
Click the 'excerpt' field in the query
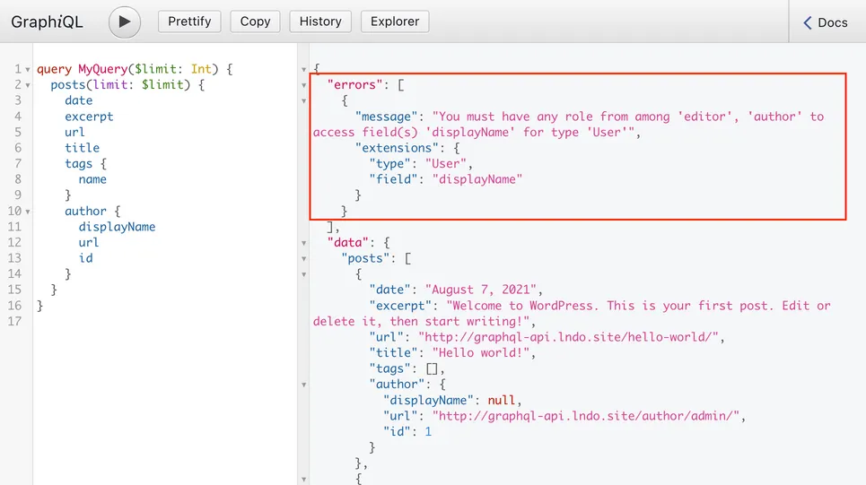89,117
